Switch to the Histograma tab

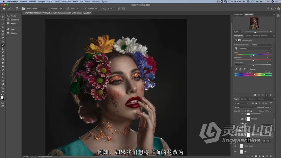[x=238, y=14]
